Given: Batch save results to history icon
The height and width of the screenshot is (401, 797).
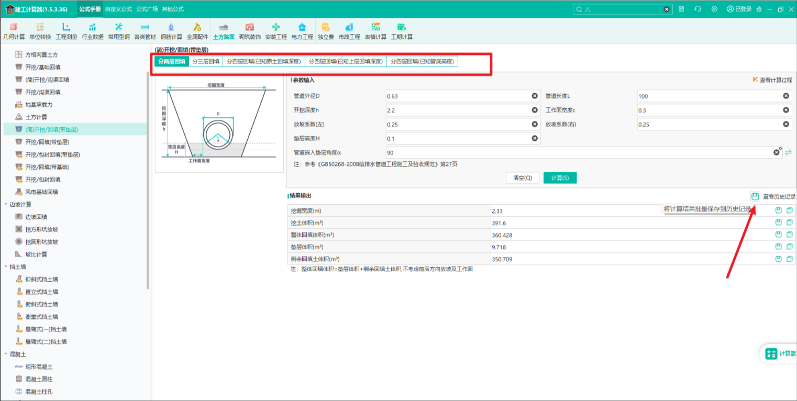Looking at the screenshot, I should pos(755,196).
